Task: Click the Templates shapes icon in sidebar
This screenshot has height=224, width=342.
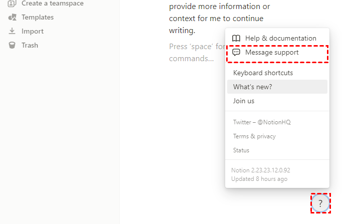Action: [x=13, y=17]
